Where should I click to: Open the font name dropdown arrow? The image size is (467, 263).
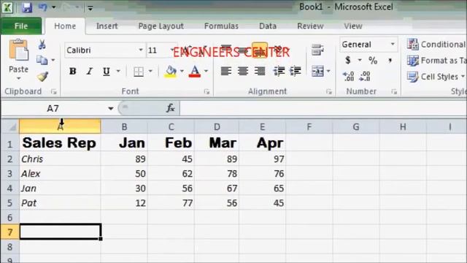141,50
